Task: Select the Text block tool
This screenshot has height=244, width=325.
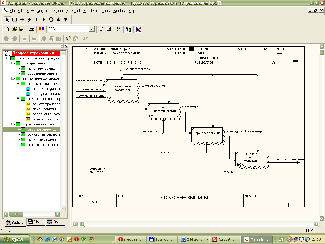Action: pos(36,20)
